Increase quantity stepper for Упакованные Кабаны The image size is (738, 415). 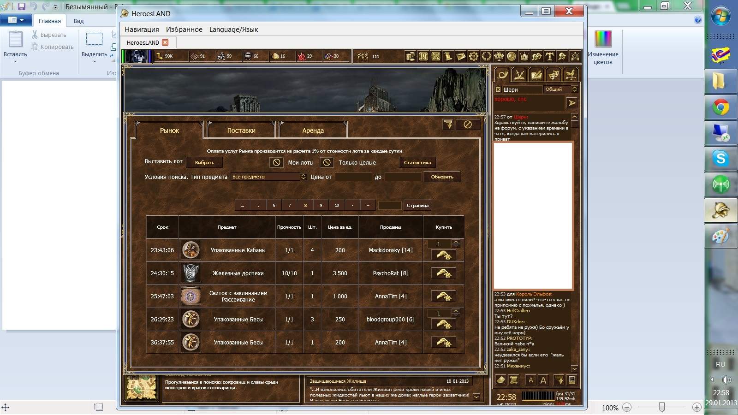point(456,242)
